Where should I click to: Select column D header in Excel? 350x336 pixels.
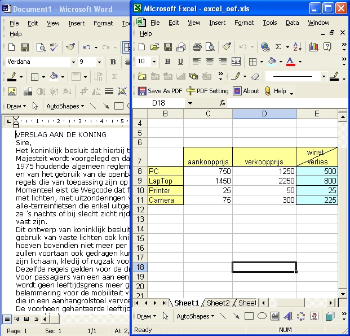(x=264, y=114)
